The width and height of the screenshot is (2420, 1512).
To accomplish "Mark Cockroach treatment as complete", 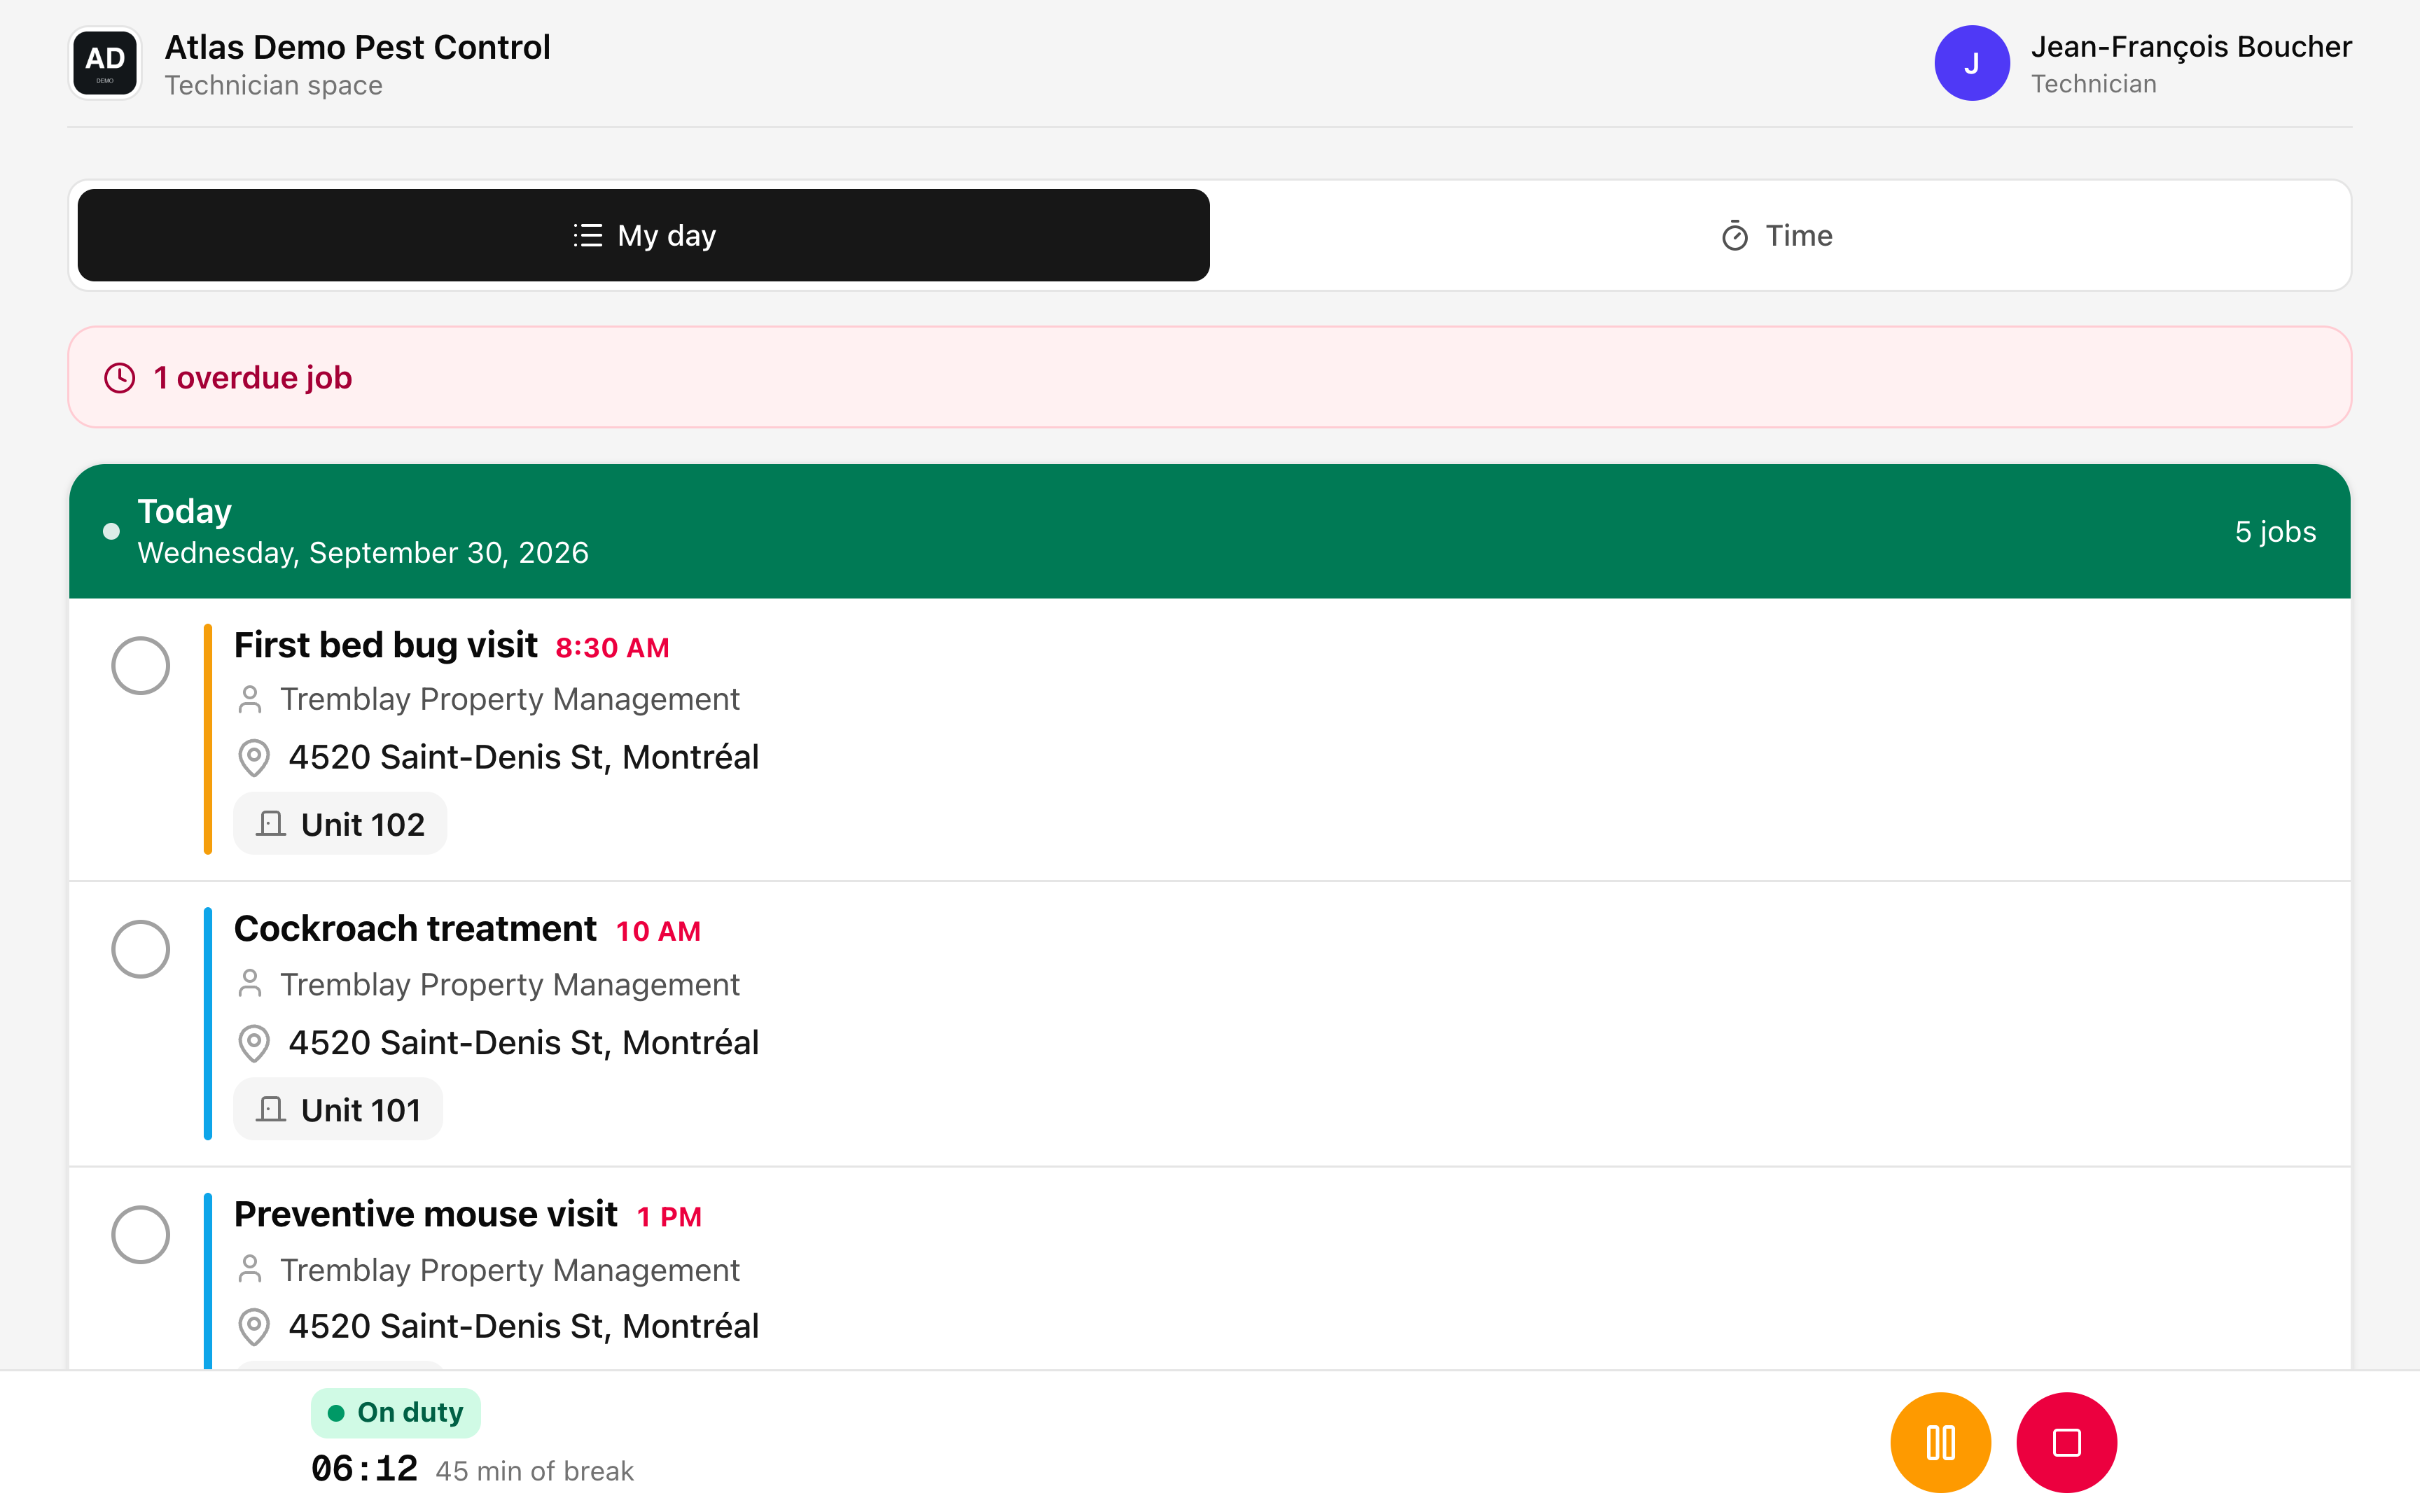I will coord(140,949).
